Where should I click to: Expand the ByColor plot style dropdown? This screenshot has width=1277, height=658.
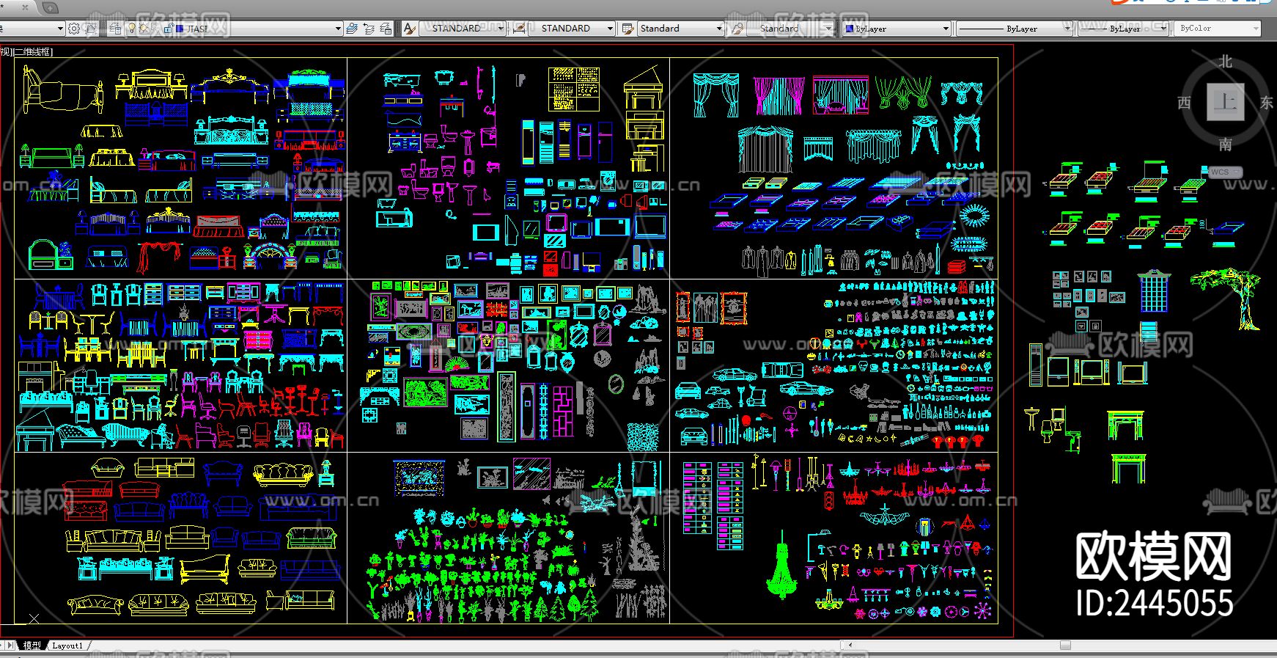point(1256,29)
